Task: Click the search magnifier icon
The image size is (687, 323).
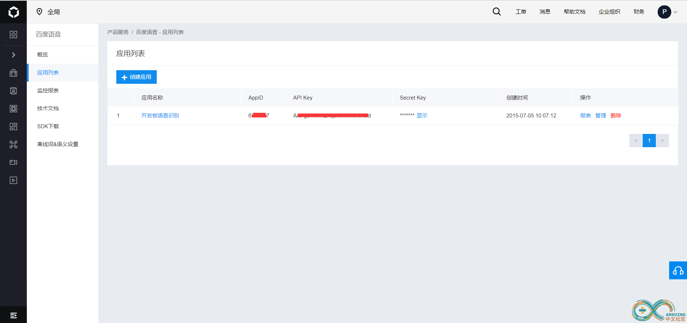Action: tap(497, 11)
